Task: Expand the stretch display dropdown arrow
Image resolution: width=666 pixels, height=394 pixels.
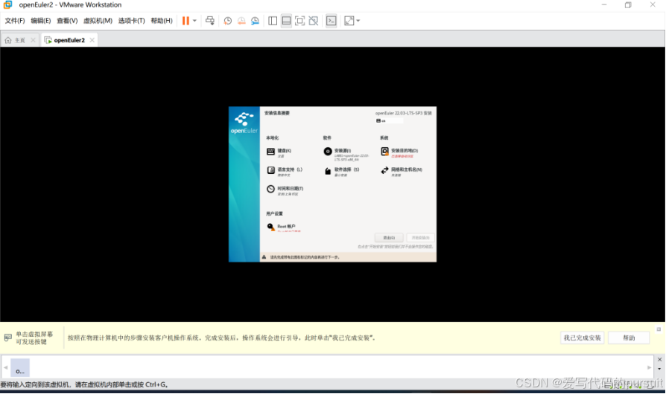Action: pyautogui.click(x=358, y=21)
